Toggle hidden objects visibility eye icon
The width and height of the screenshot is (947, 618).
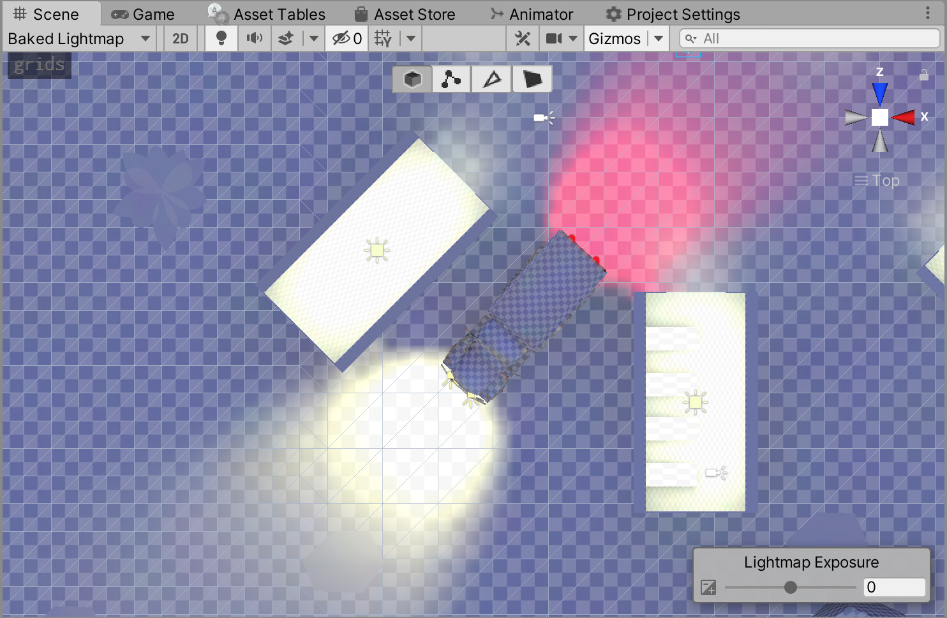[x=347, y=39]
